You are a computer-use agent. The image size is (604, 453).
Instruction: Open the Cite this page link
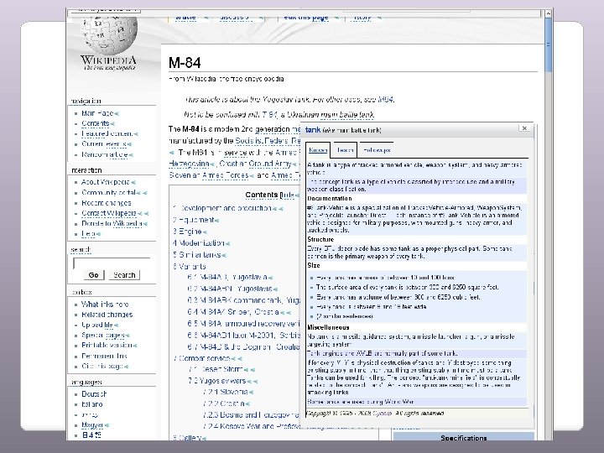pyautogui.click(x=102, y=366)
